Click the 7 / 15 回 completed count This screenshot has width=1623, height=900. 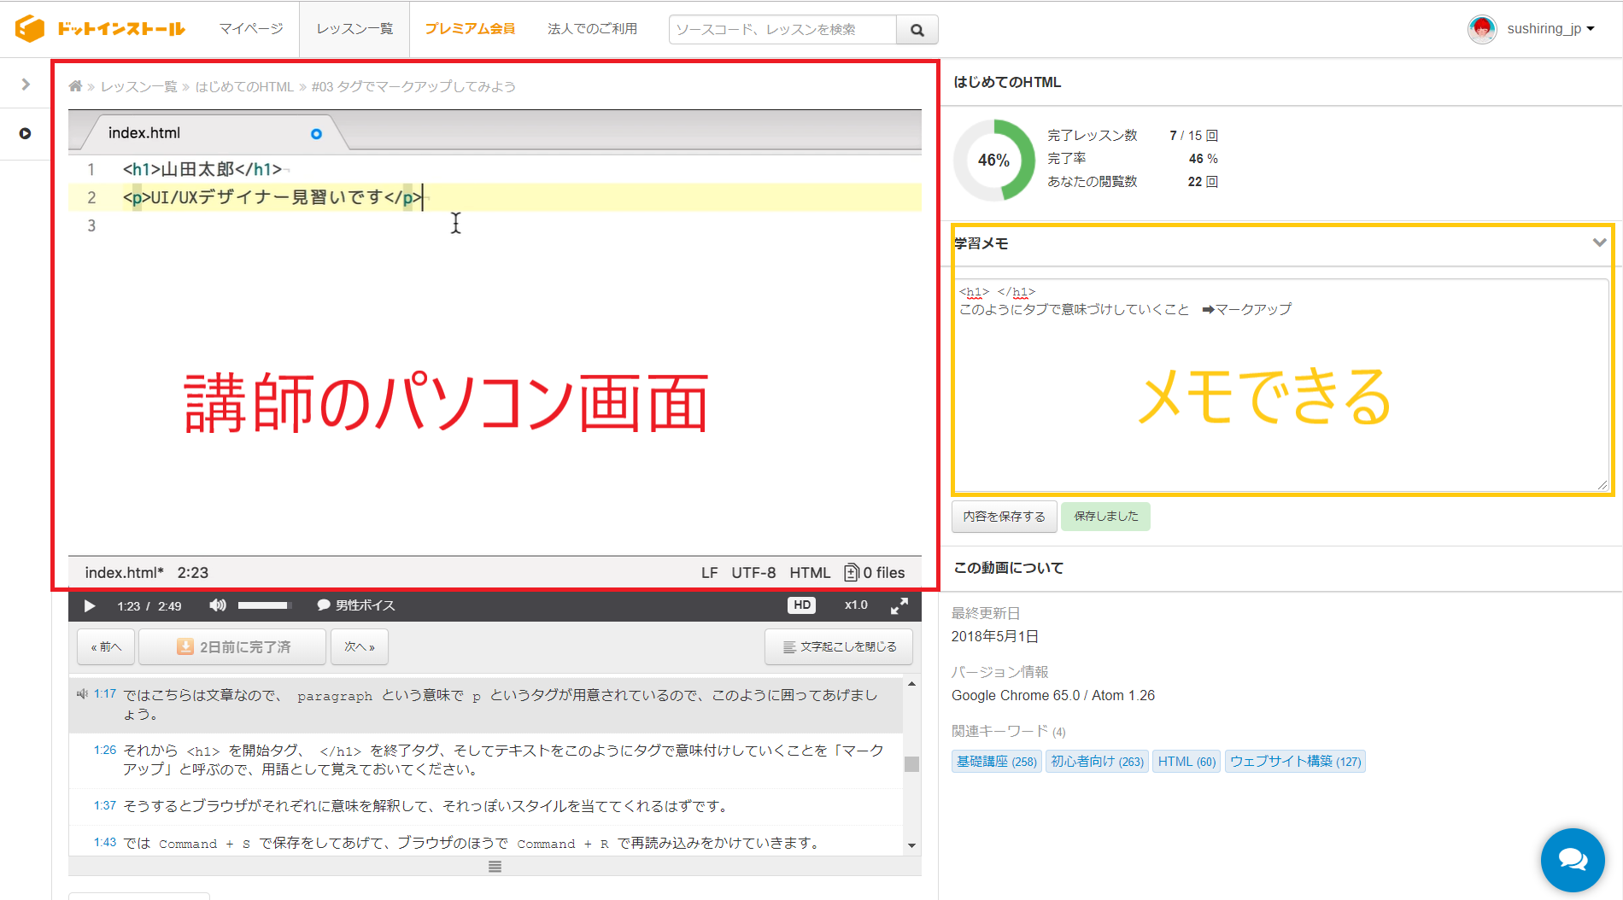[1194, 136]
